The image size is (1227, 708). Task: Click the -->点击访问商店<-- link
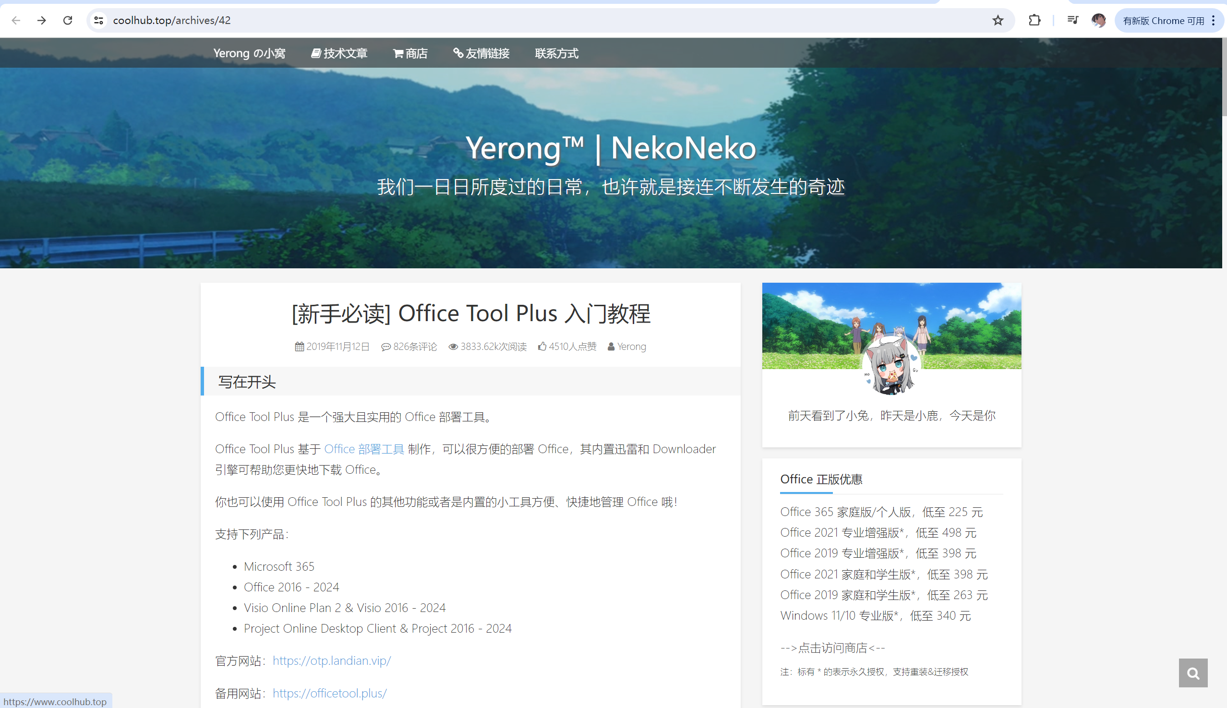point(832,647)
